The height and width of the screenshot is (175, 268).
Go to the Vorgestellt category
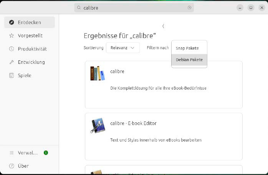point(30,36)
